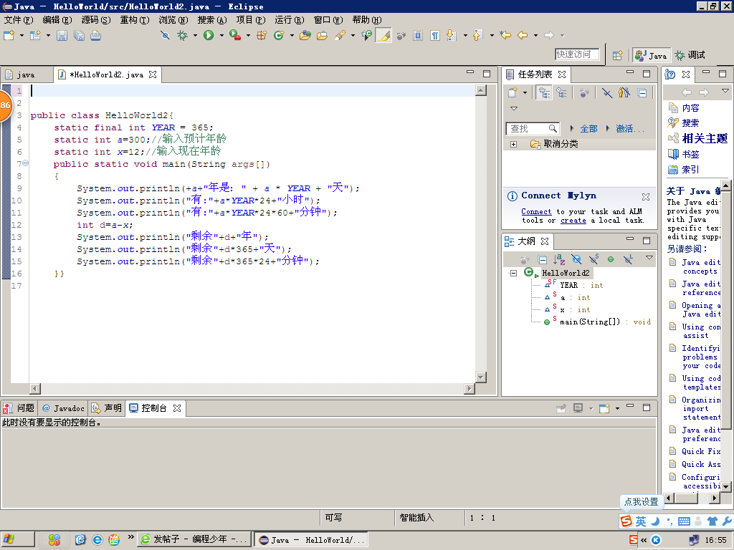Image resolution: width=734 pixels, height=550 pixels.
Task: Click the Save disk icon
Action: [62, 35]
